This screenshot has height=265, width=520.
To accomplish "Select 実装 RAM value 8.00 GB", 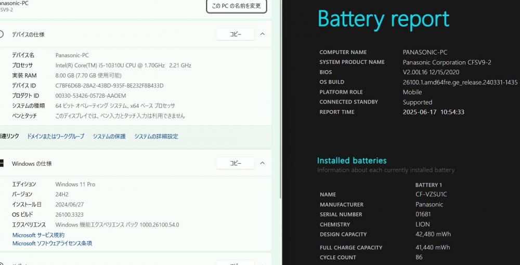I will coord(88,75).
